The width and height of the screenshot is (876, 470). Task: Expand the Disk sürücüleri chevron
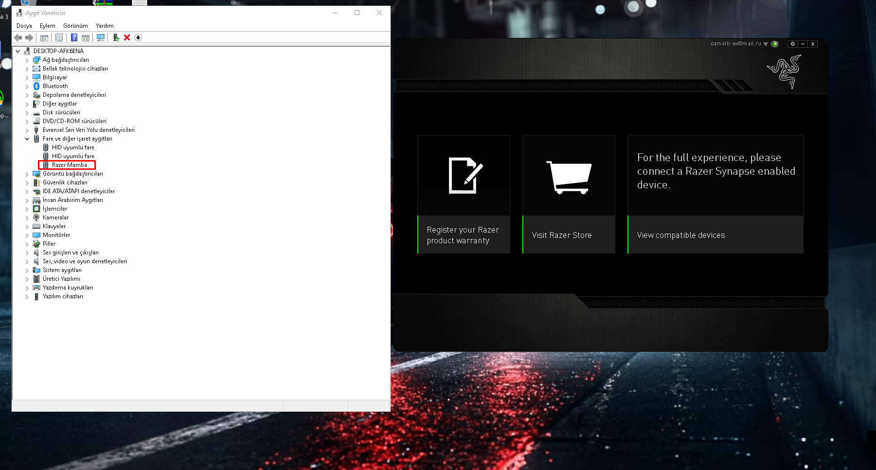(x=27, y=112)
